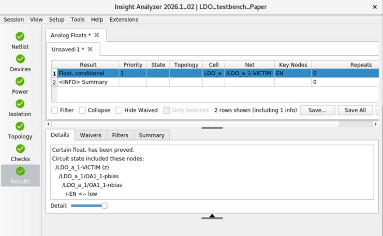383x236 pixels.
Task: Go to the Checks step
Action: (x=20, y=153)
